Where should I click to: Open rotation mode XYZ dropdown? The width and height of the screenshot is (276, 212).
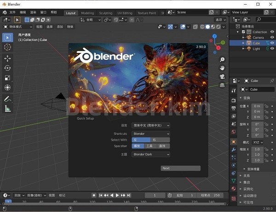pos(258,143)
